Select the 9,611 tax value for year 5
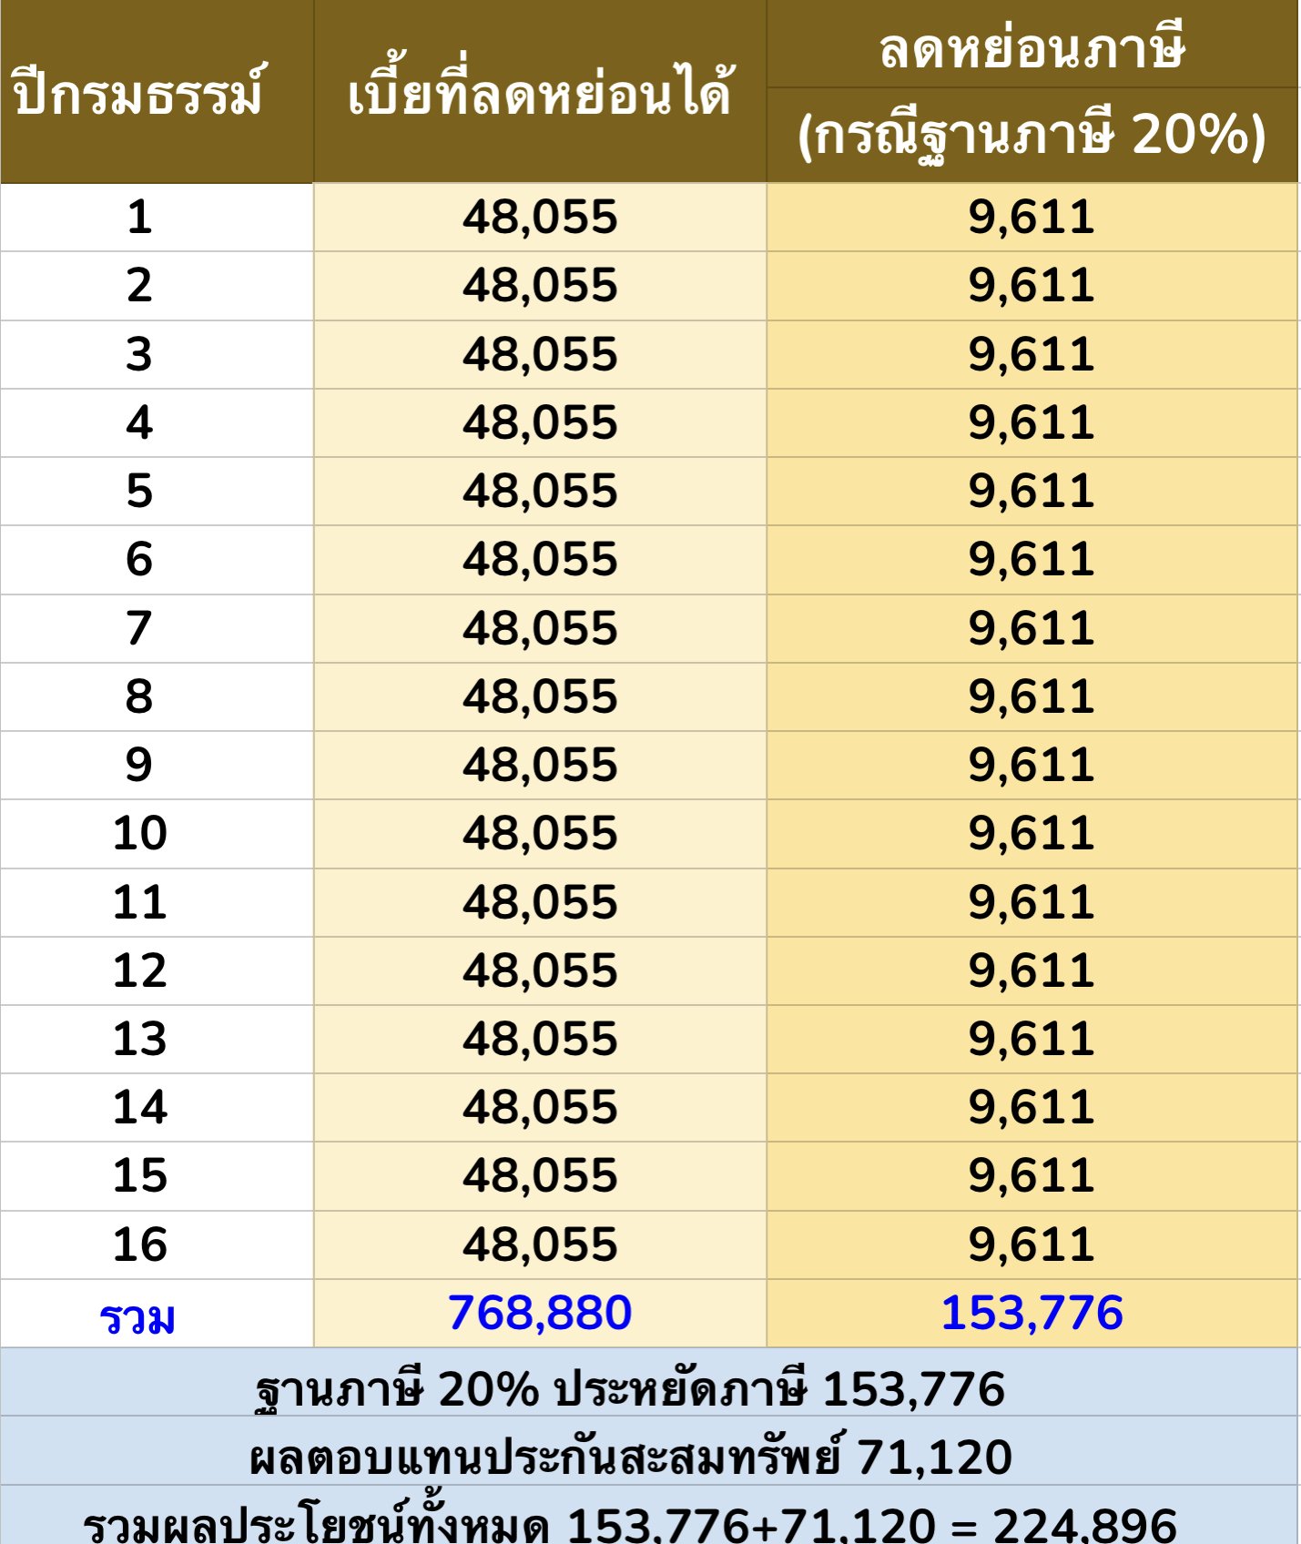 click(x=1032, y=491)
